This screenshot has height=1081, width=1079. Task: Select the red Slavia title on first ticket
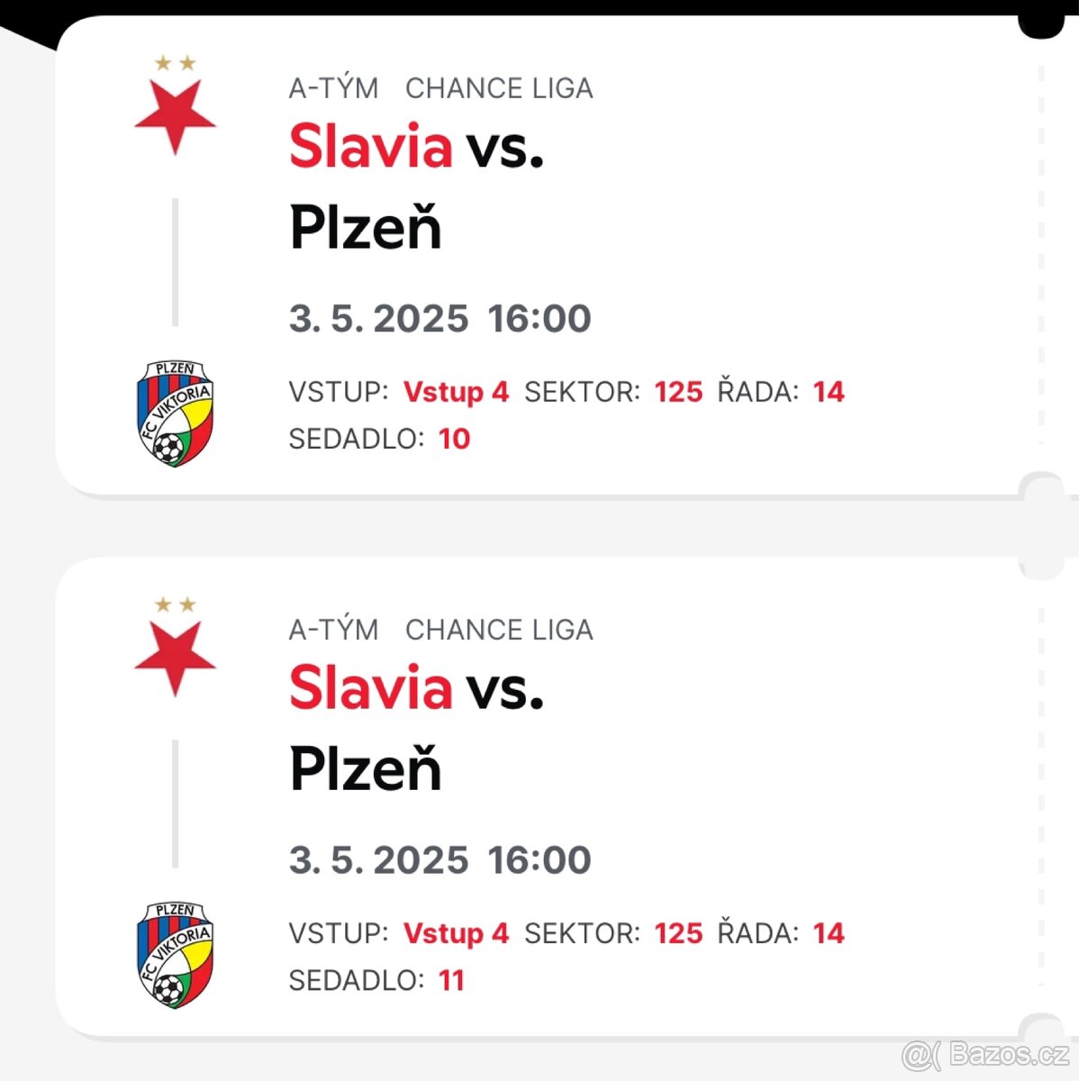[370, 146]
